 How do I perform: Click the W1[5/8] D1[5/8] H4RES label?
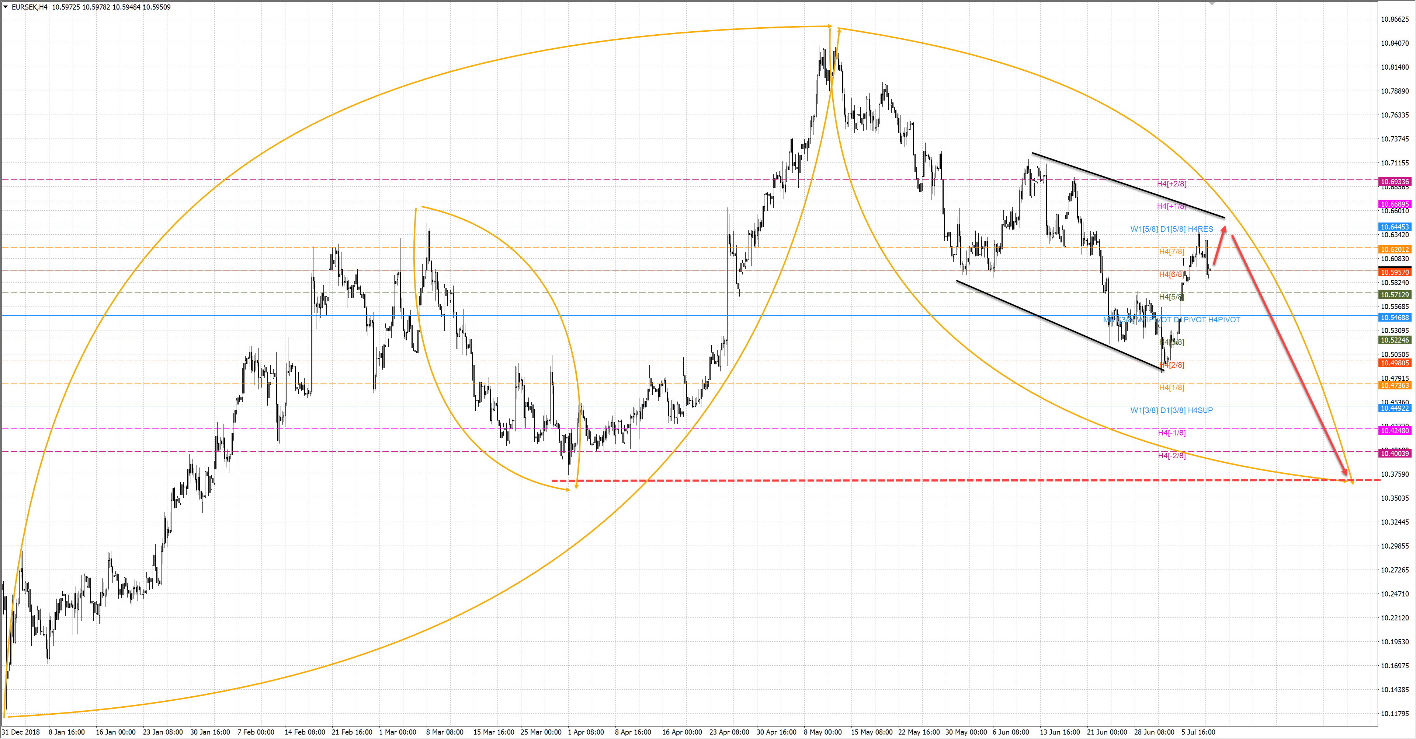coord(1172,229)
